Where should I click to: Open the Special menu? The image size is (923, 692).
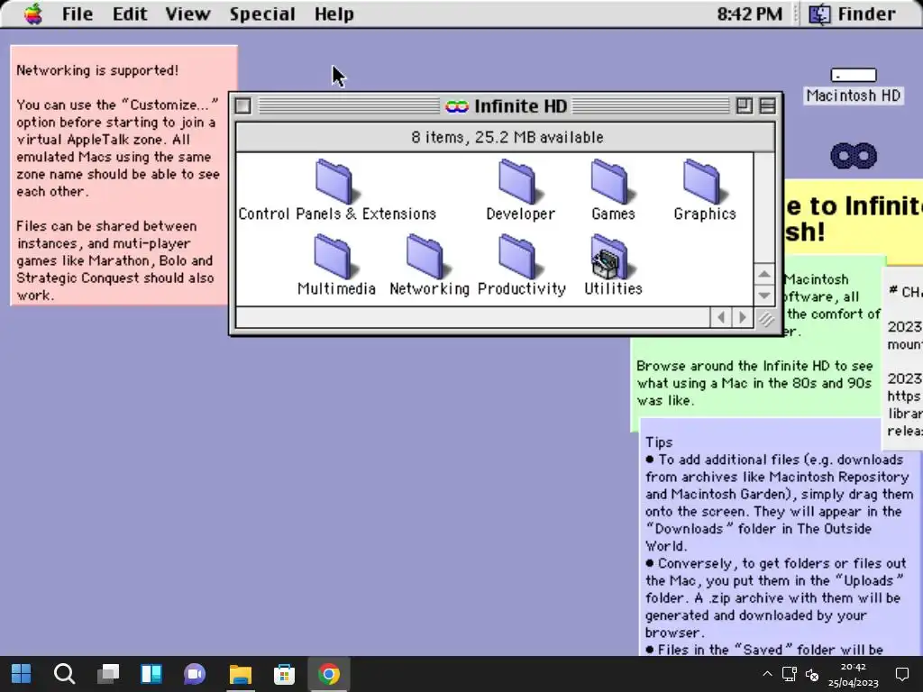tap(262, 14)
